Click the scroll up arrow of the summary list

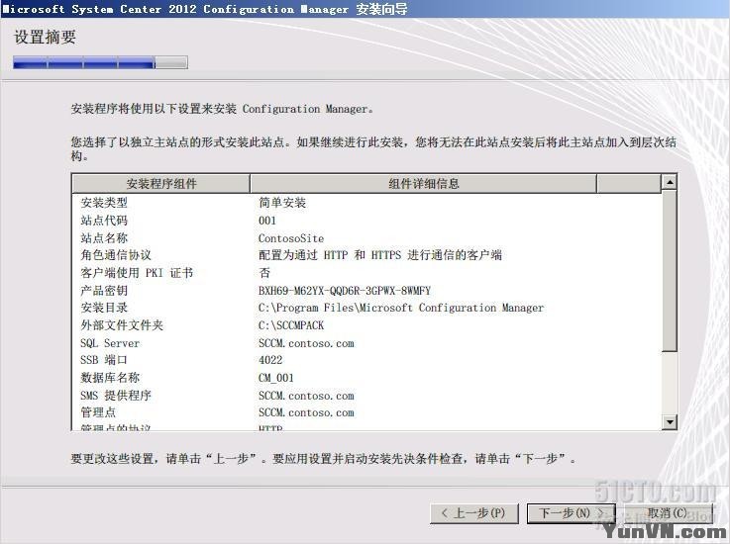tap(669, 182)
